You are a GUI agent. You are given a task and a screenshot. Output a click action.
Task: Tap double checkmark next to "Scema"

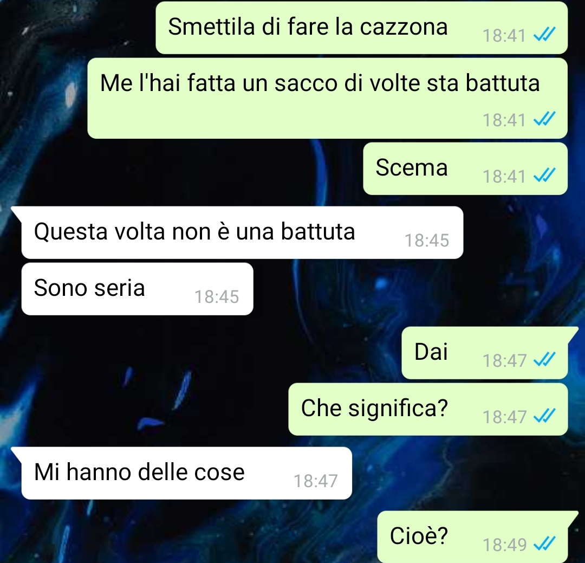click(545, 176)
